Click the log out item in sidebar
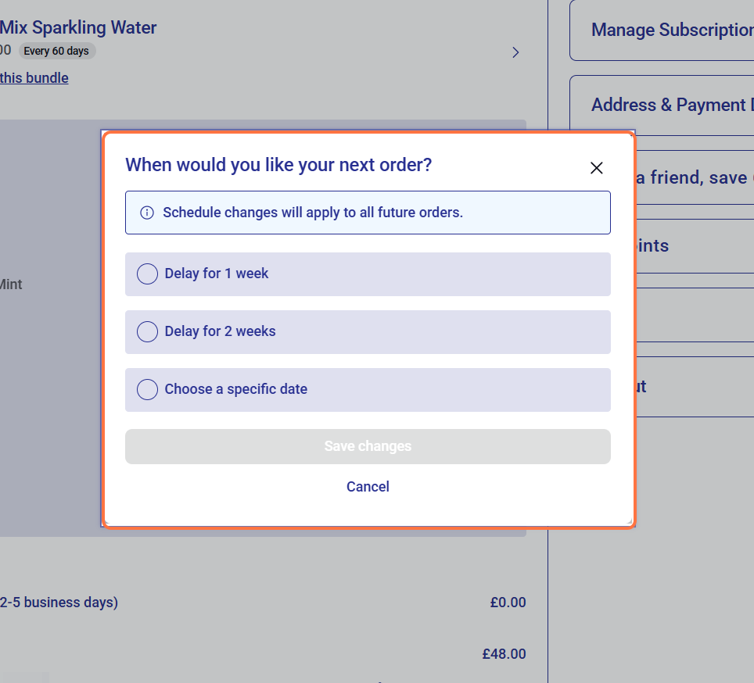This screenshot has width=754, height=683. 641,387
